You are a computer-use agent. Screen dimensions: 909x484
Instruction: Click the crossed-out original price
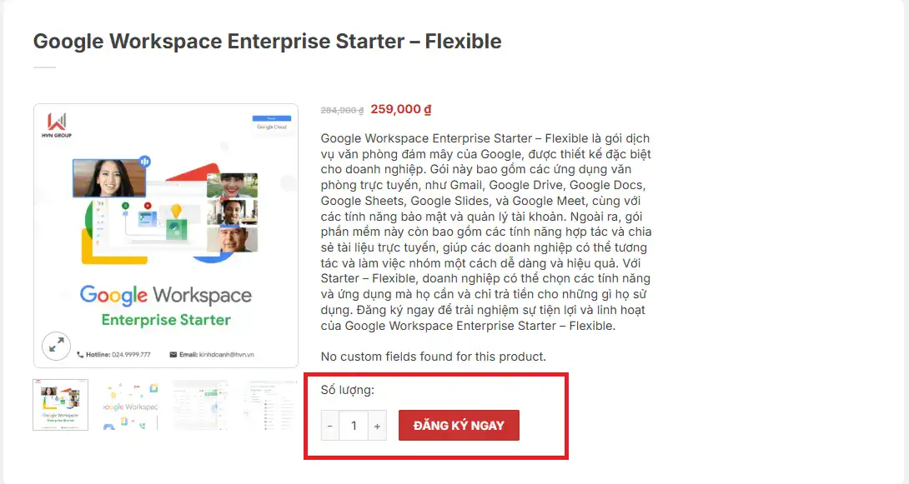(342, 110)
